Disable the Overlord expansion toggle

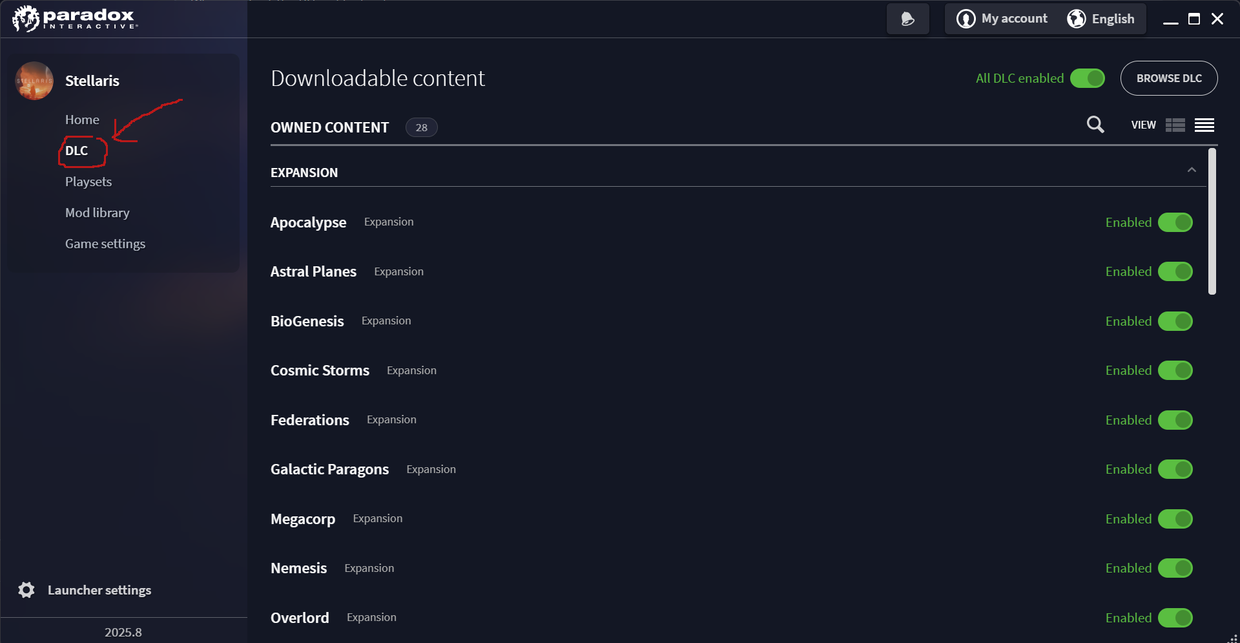(1175, 618)
